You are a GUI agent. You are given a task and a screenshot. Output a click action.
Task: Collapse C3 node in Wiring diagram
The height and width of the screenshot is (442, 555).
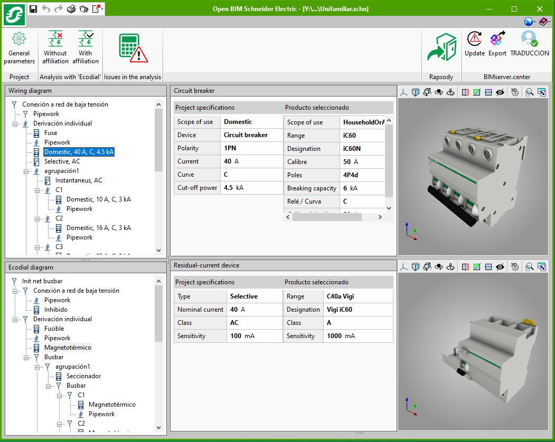pos(37,247)
